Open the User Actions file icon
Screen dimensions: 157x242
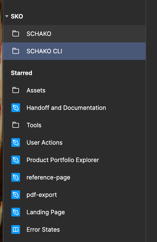coord(16,142)
